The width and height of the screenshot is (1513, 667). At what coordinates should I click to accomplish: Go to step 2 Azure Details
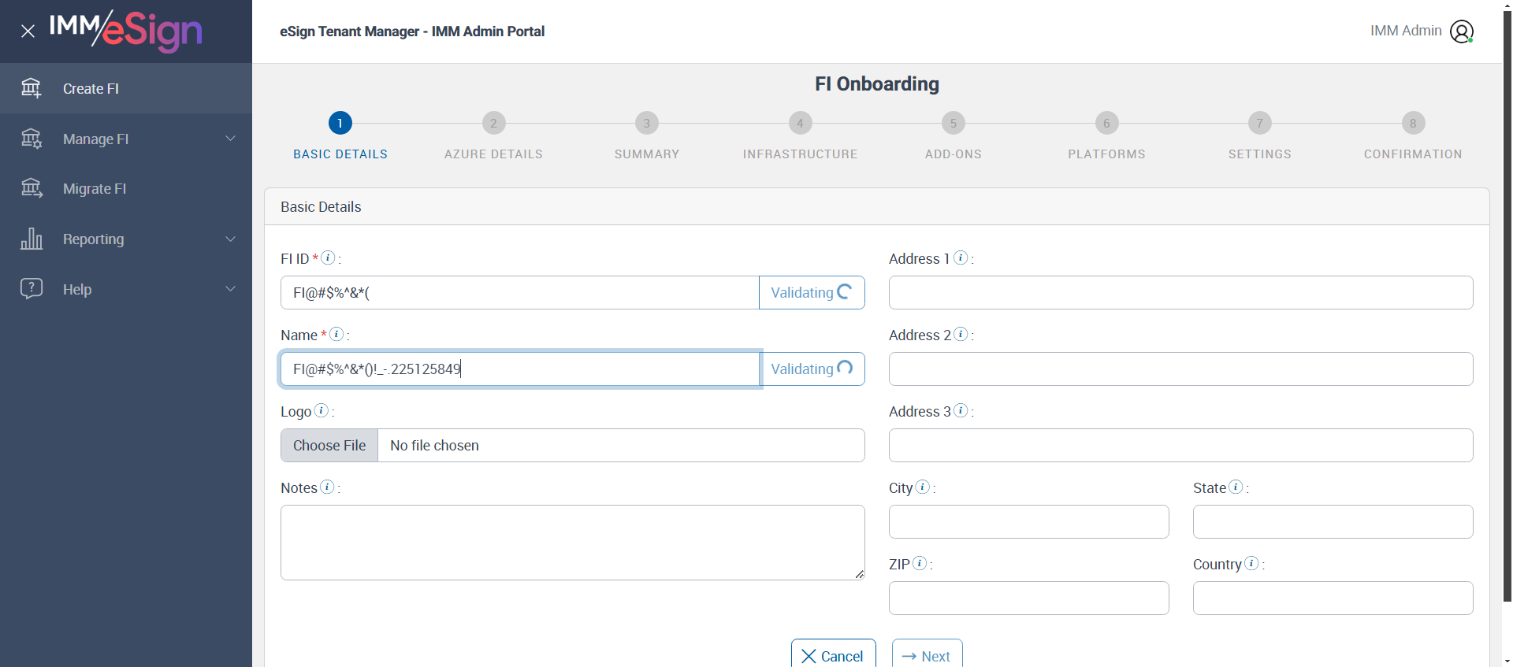[493, 124]
